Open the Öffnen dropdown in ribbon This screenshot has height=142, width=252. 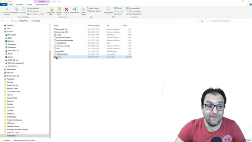119,8
